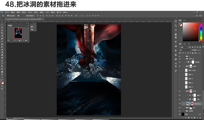Screen dimensions: 204x120
Task: Toggle the auto-select checkbox in the options bar
Action: click(x=8, y=16)
